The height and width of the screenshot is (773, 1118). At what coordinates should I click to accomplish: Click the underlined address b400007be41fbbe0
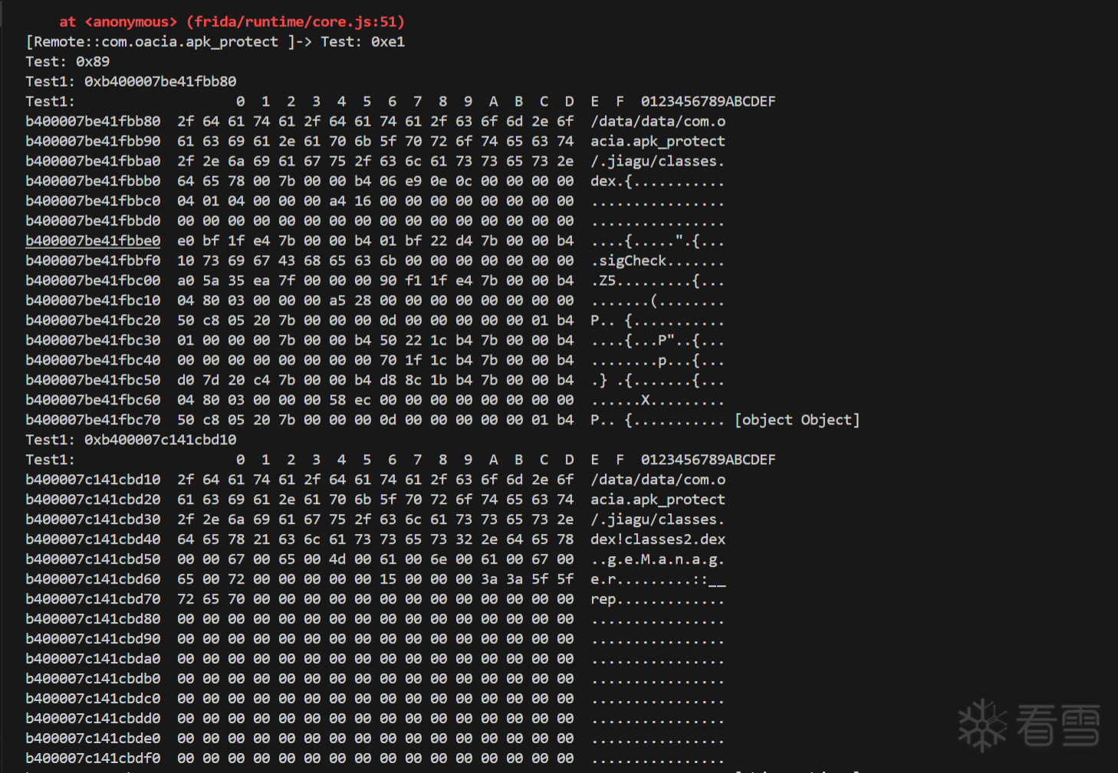93,241
